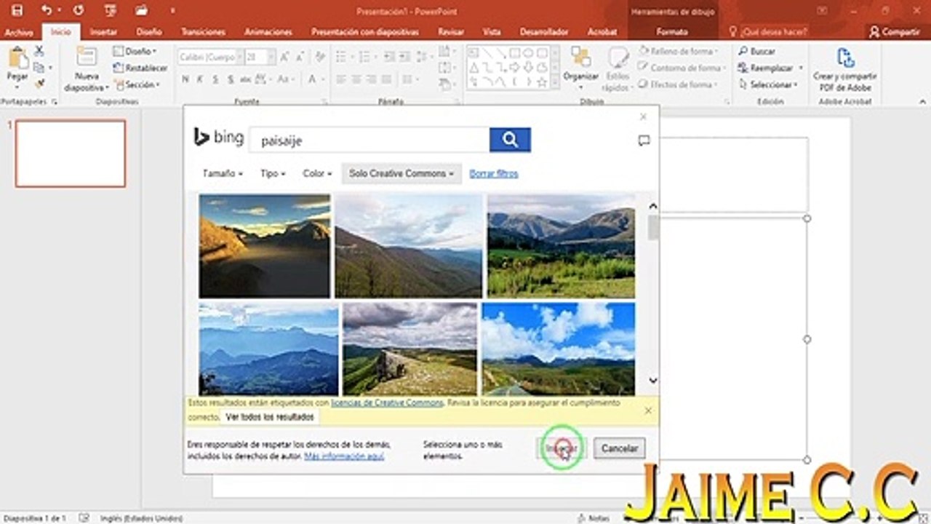
Task: Select the blue hazy mountains image thumbnail
Action: click(268, 349)
